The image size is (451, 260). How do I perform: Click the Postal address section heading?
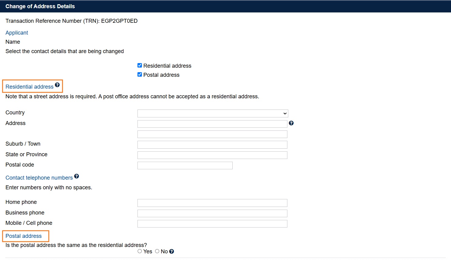point(24,236)
